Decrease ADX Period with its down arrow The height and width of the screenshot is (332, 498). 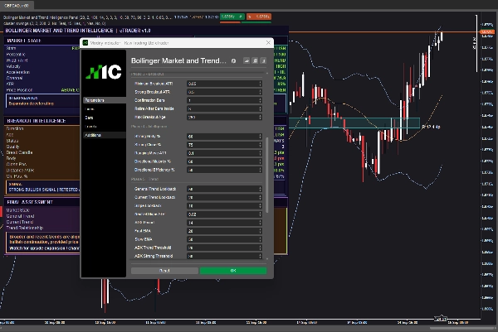pyautogui.click(x=260, y=224)
